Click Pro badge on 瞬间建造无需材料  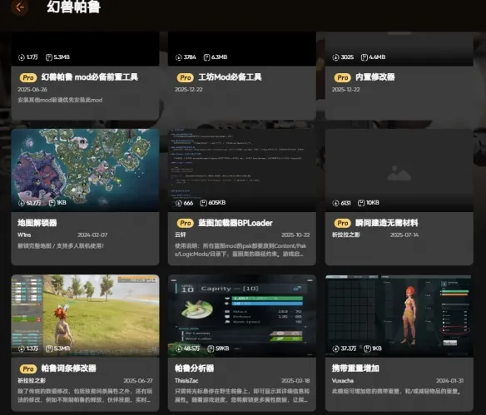coord(343,223)
